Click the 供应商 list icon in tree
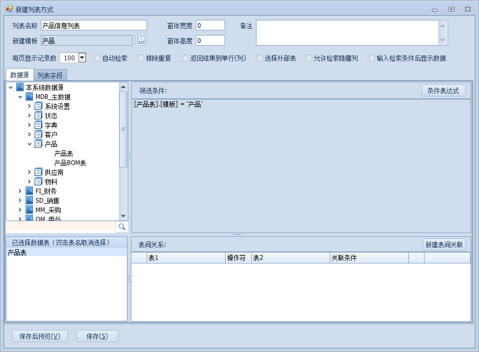The width and height of the screenshot is (479, 352). 38,172
